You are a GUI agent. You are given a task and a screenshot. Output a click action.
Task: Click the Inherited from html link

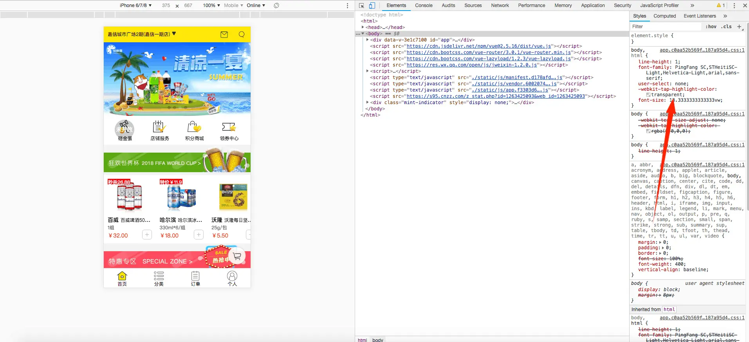pyautogui.click(x=669, y=310)
